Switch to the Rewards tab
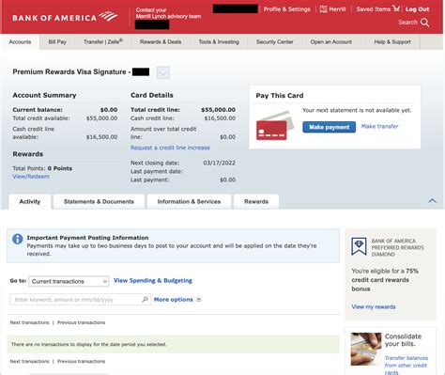Viewport: 445px width, 375px height. [256, 201]
